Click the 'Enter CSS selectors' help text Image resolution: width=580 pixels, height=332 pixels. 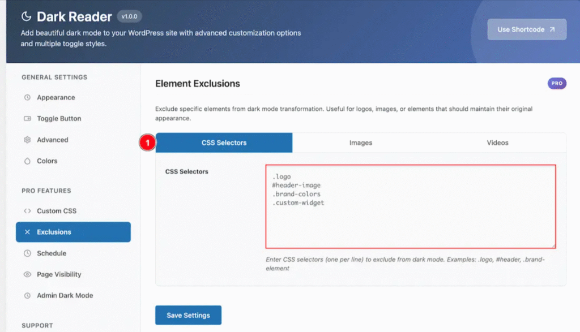(x=405, y=264)
